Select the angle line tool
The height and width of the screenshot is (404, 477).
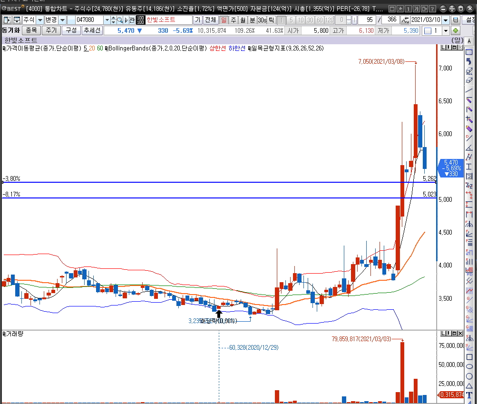coord(469,148)
